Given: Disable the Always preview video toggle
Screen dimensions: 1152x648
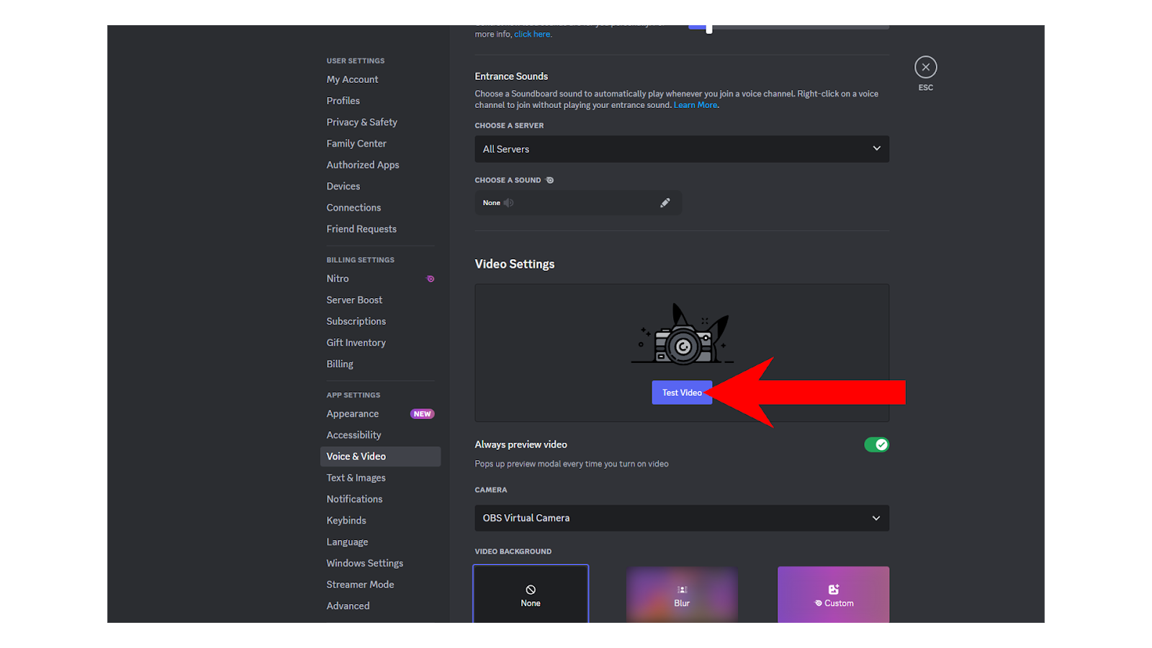Looking at the screenshot, I should click(x=876, y=444).
